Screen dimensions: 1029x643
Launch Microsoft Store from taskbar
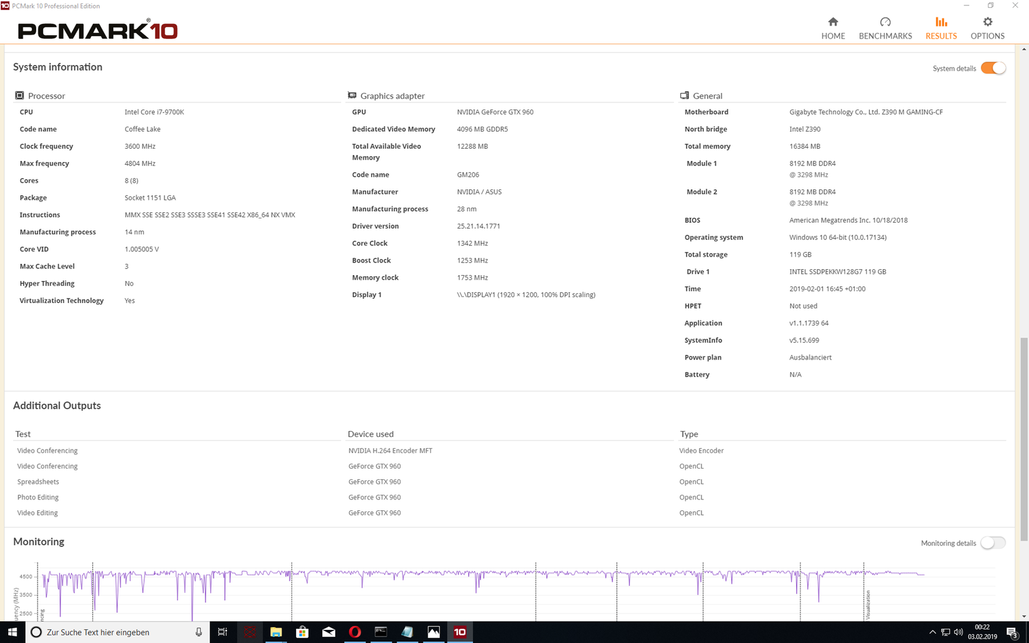pyautogui.click(x=302, y=632)
